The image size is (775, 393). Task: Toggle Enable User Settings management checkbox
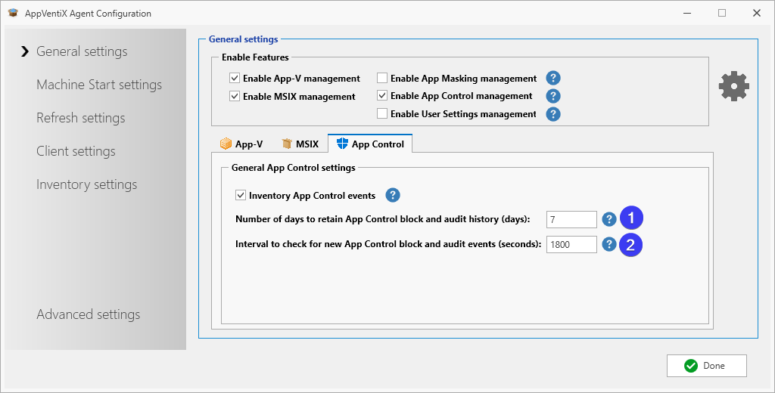click(382, 114)
